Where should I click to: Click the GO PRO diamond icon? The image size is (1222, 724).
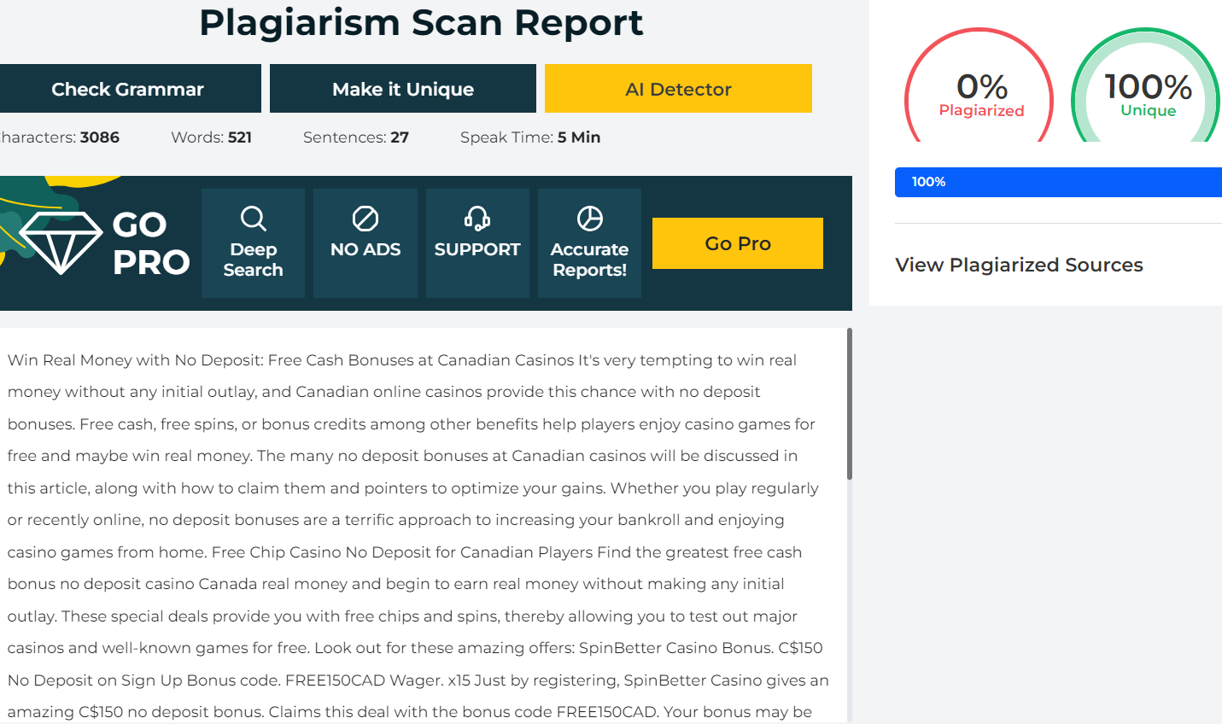tap(61, 242)
